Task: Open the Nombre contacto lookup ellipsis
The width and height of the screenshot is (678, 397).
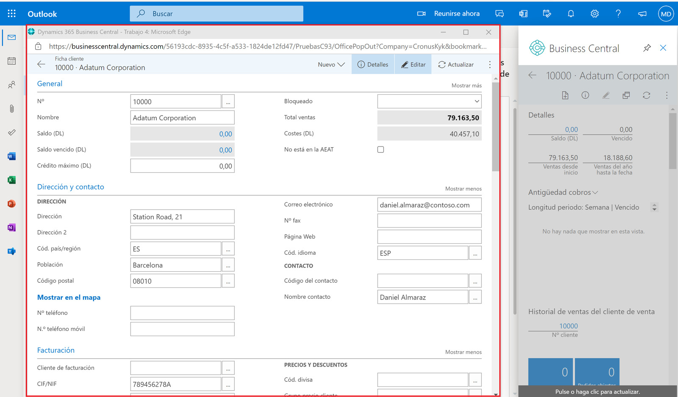Action: pos(475,297)
